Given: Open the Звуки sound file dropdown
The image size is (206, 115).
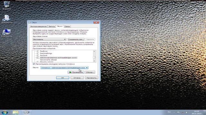Looking at the screenshot, I should tap(64, 68).
